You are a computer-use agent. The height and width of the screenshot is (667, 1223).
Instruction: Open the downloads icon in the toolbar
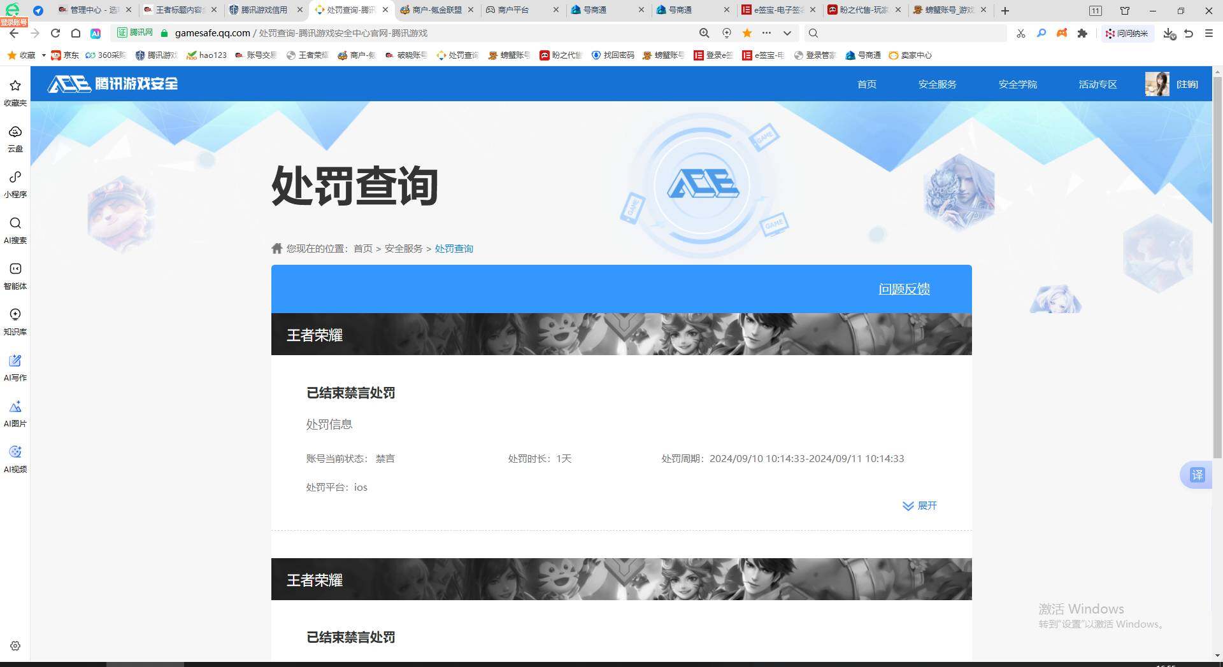coord(1168,33)
